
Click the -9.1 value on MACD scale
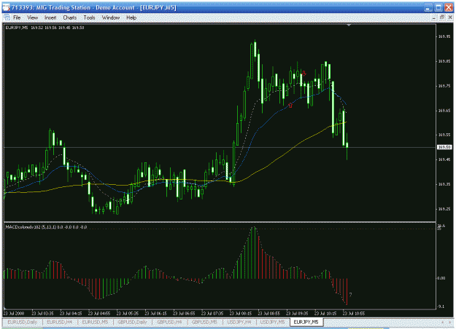coord(441,306)
